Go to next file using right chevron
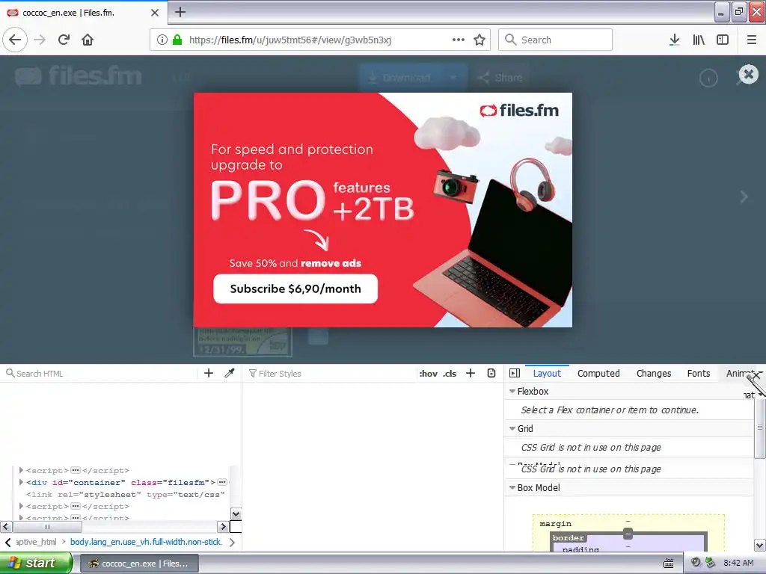Screen dimensions: 766x574 (x=744, y=197)
